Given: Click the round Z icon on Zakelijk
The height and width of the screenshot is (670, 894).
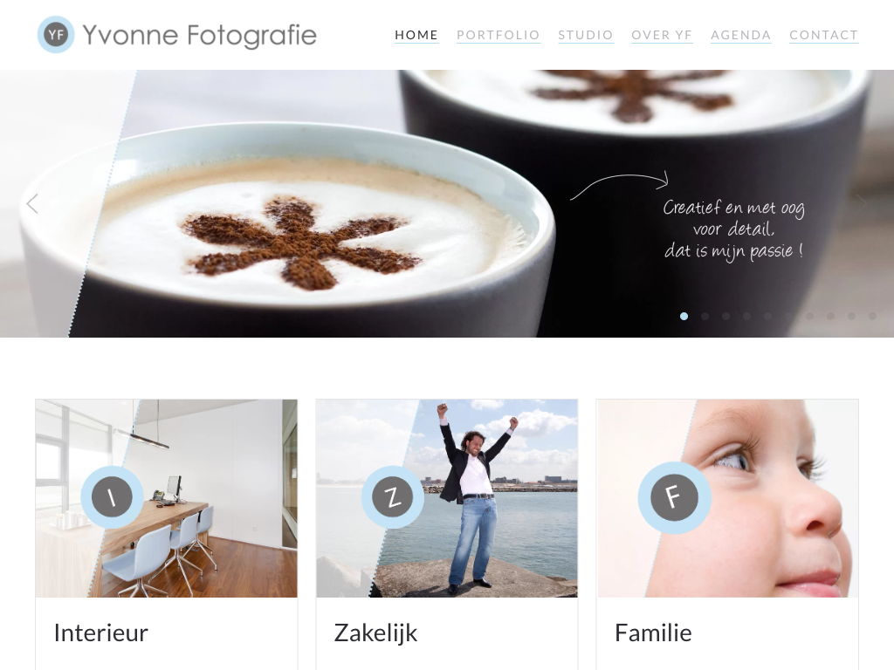Looking at the screenshot, I should 392,496.
